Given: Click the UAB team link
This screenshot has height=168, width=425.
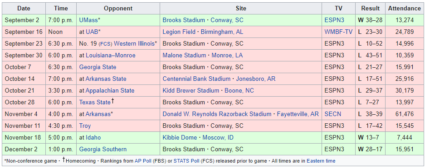Looking at the screenshot, I should point(92,32).
